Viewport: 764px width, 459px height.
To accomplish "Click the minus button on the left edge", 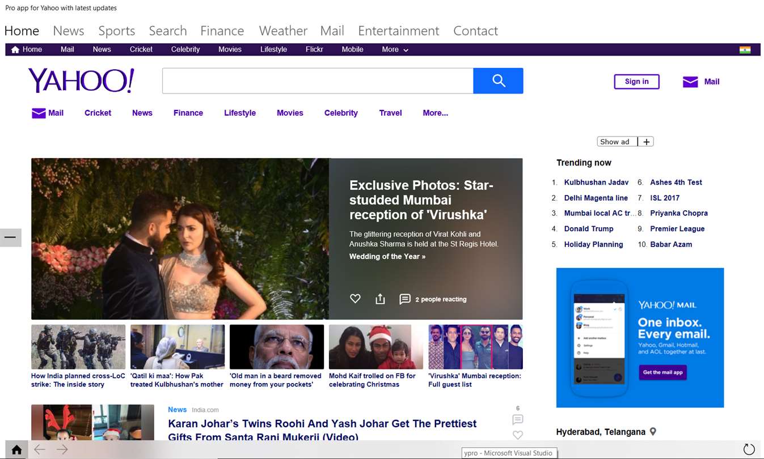I will (10, 237).
